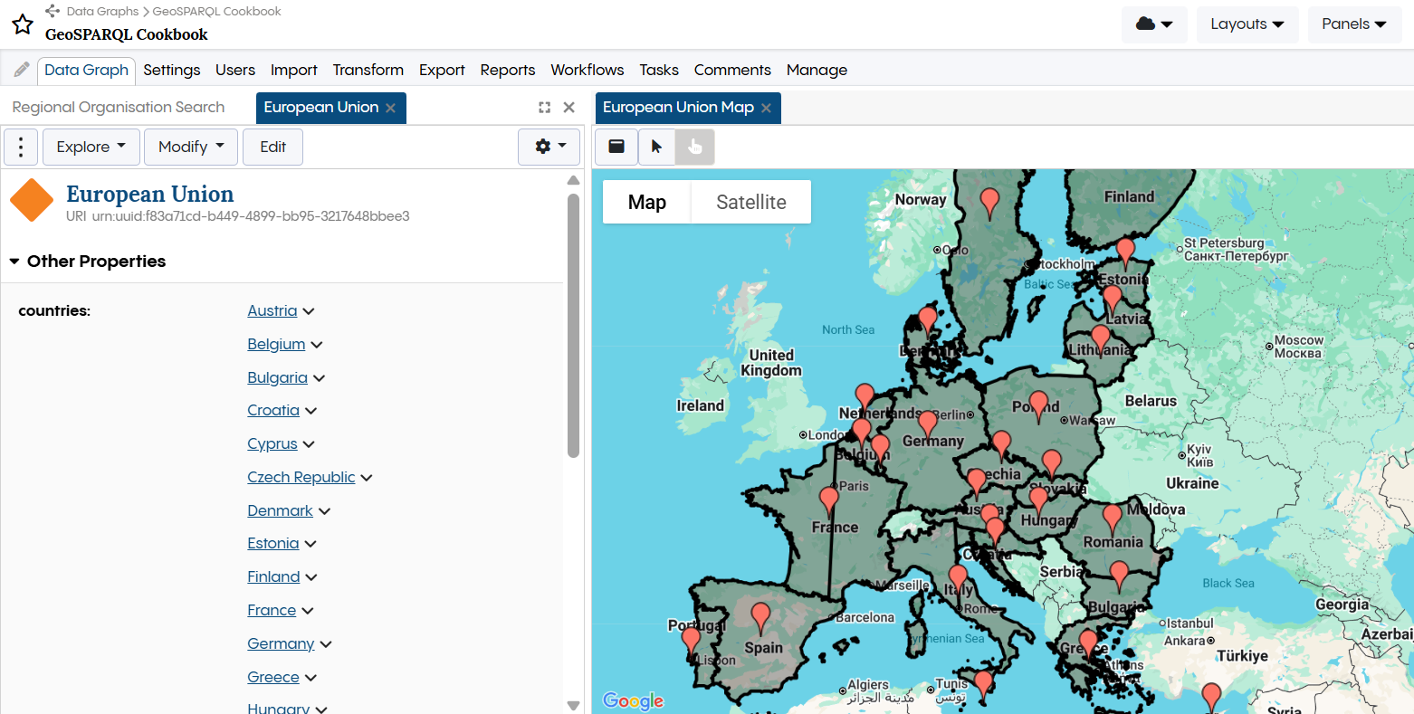The width and height of the screenshot is (1414, 714).
Task: Expand the European Union panel to fullscreen
Action: pyautogui.click(x=544, y=107)
